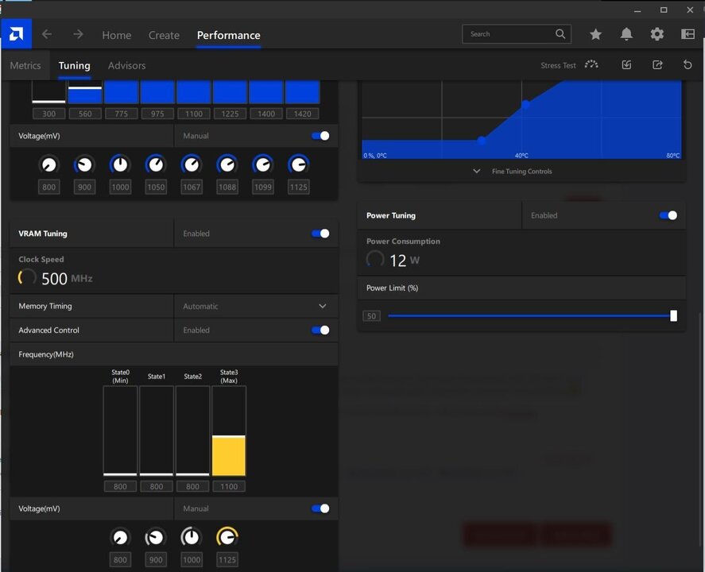Open favorites with the star icon

pyautogui.click(x=595, y=34)
